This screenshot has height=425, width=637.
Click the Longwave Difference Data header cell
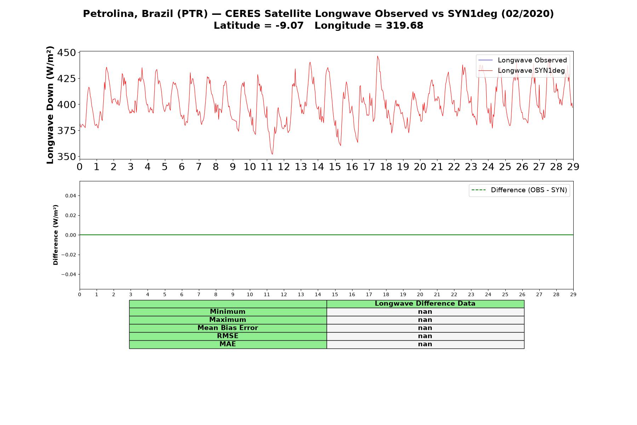tap(425, 304)
